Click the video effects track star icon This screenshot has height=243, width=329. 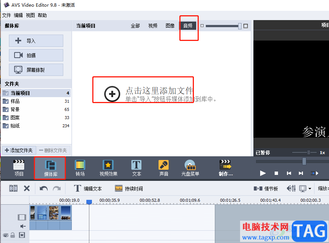tap(22, 235)
